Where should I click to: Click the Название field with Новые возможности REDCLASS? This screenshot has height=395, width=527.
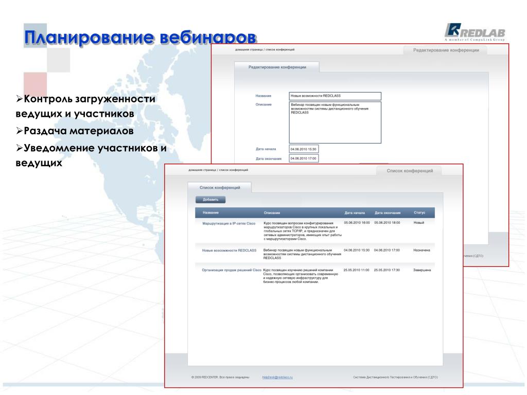[335, 96]
